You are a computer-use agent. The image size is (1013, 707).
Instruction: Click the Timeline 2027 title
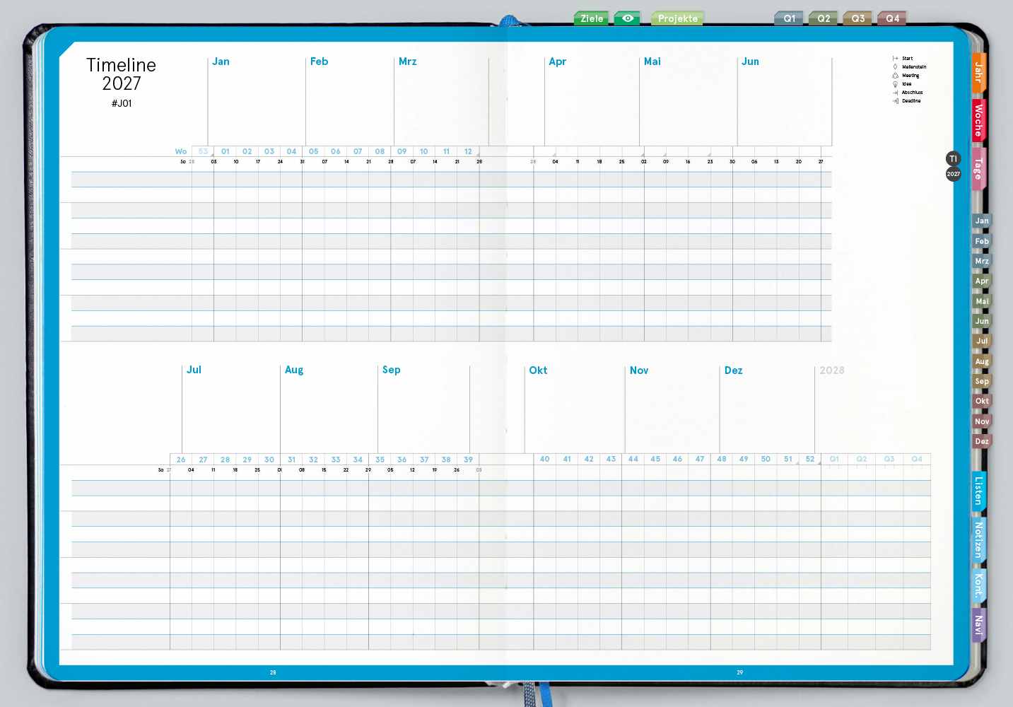(x=122, y=74)
